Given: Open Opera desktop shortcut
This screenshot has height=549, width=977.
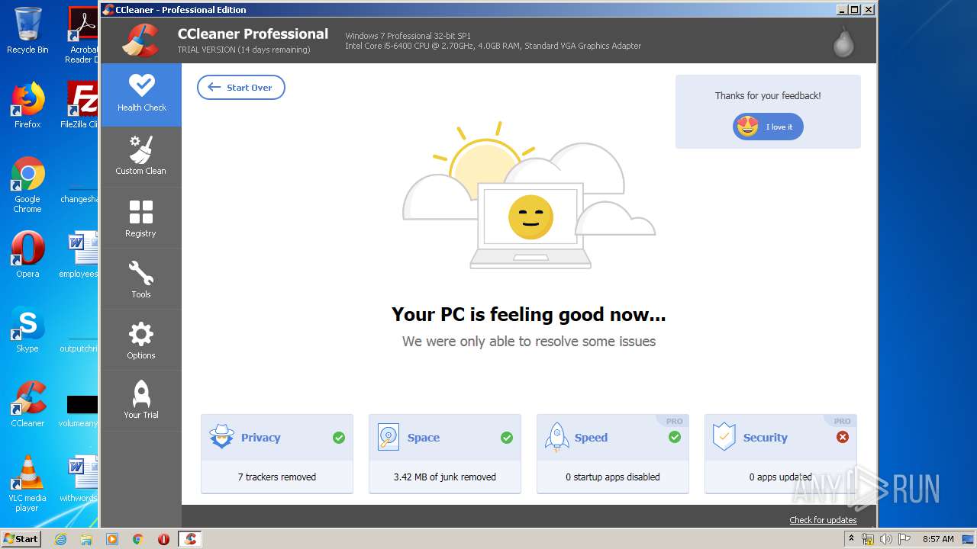Looking at the screenshot, I should (27, 255).
